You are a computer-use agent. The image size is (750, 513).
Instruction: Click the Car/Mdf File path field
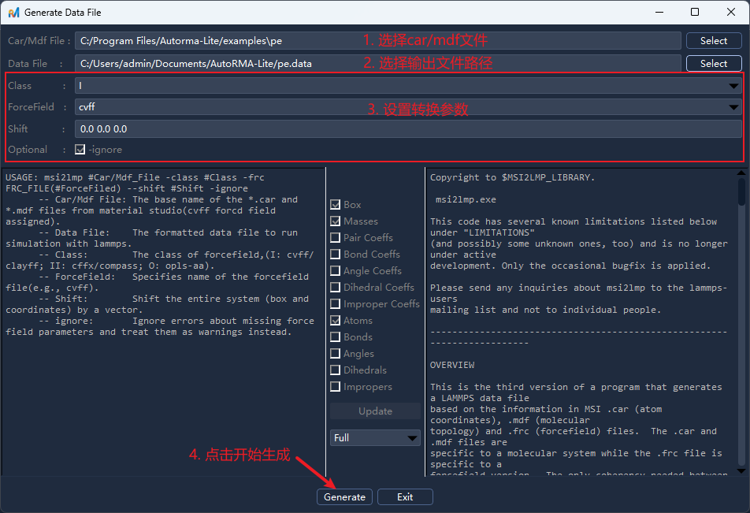(377, 40)
